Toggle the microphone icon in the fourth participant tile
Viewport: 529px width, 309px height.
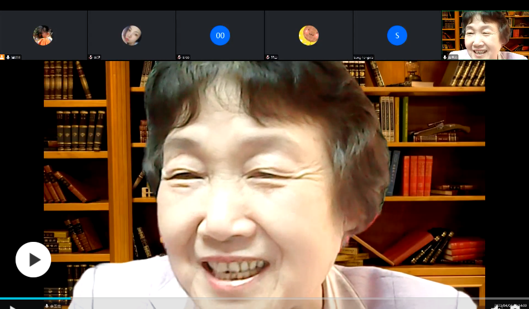(x=268, y=57)
